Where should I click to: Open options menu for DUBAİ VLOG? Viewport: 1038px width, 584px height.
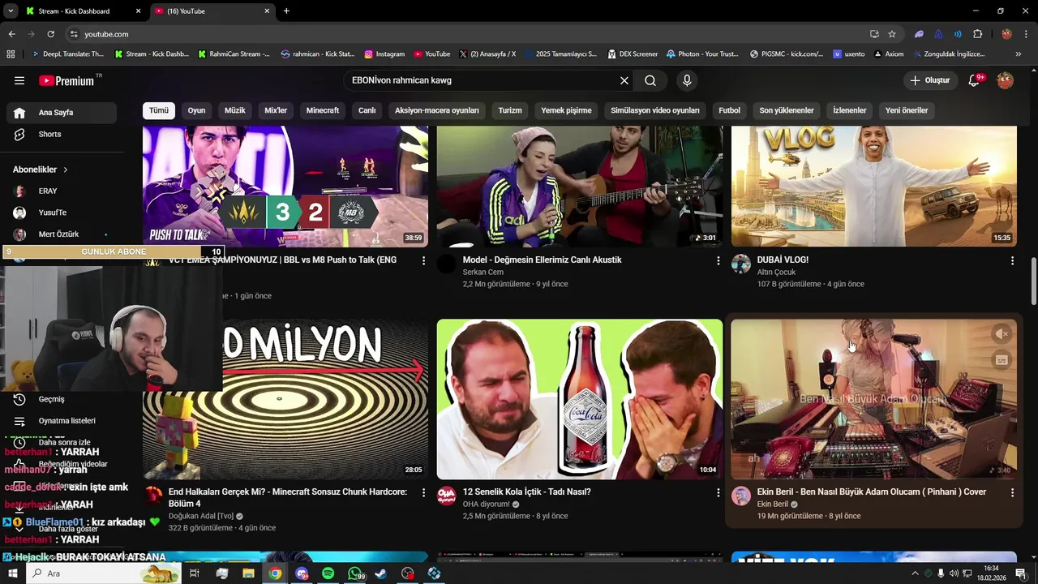pyautogui.click(x=1012, y=260)
